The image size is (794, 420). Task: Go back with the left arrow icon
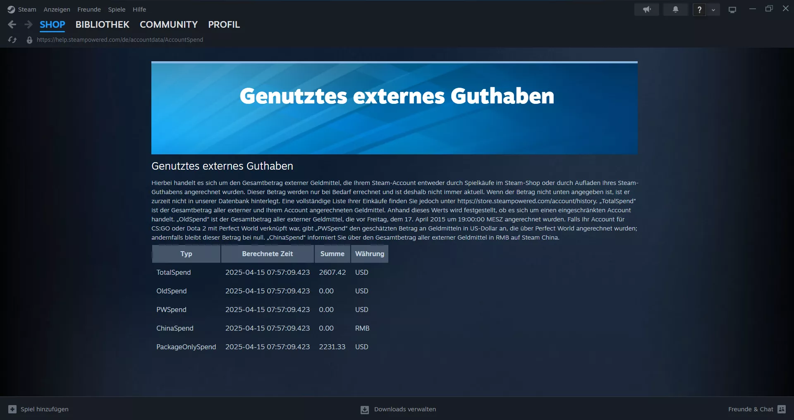(x=12, y=24)
